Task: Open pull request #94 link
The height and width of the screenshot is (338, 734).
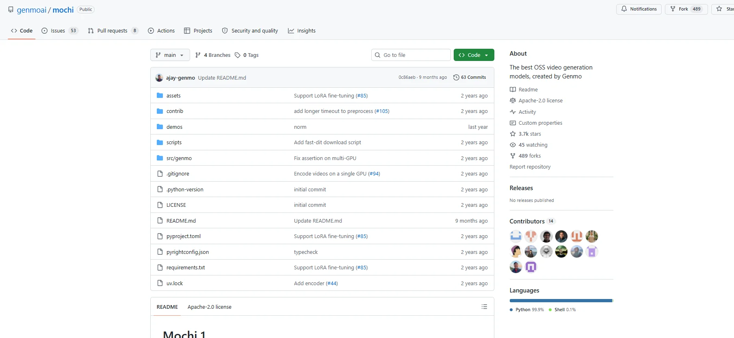Action: (374, 173)
